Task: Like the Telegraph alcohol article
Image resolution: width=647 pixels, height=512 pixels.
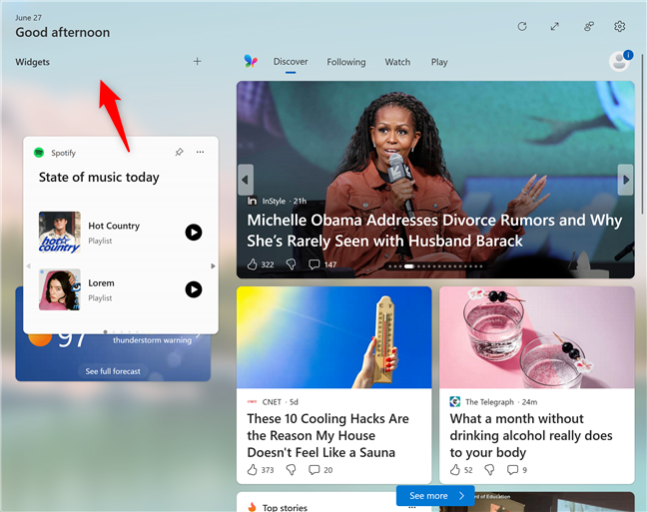Action: (x=454, y=469)
